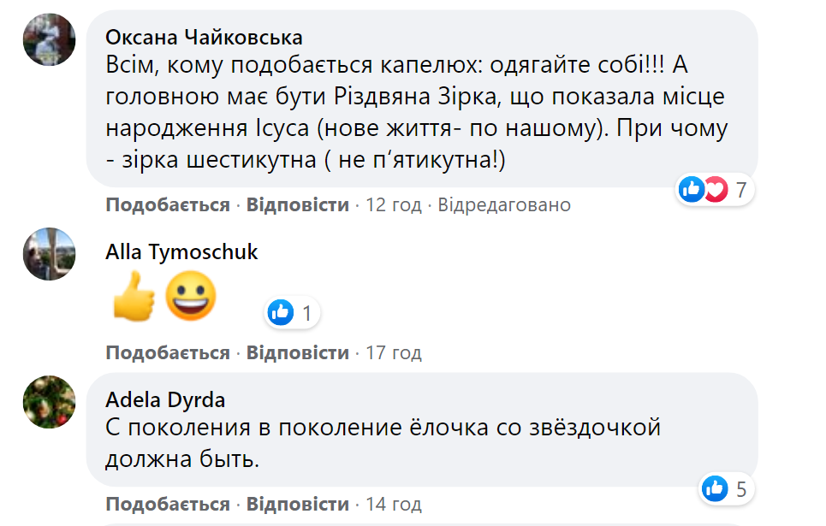This screenshot has height=526, width=826.
Task: Open Alla Tymoschuk's profile picture
Action: pyautogui.click(x=49, y=252)
